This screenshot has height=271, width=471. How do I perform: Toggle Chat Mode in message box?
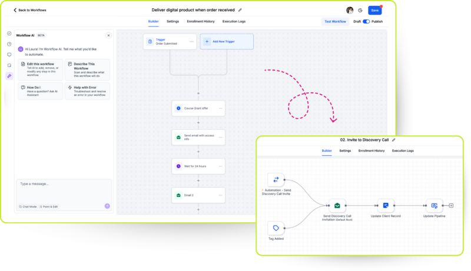(28, 207)
